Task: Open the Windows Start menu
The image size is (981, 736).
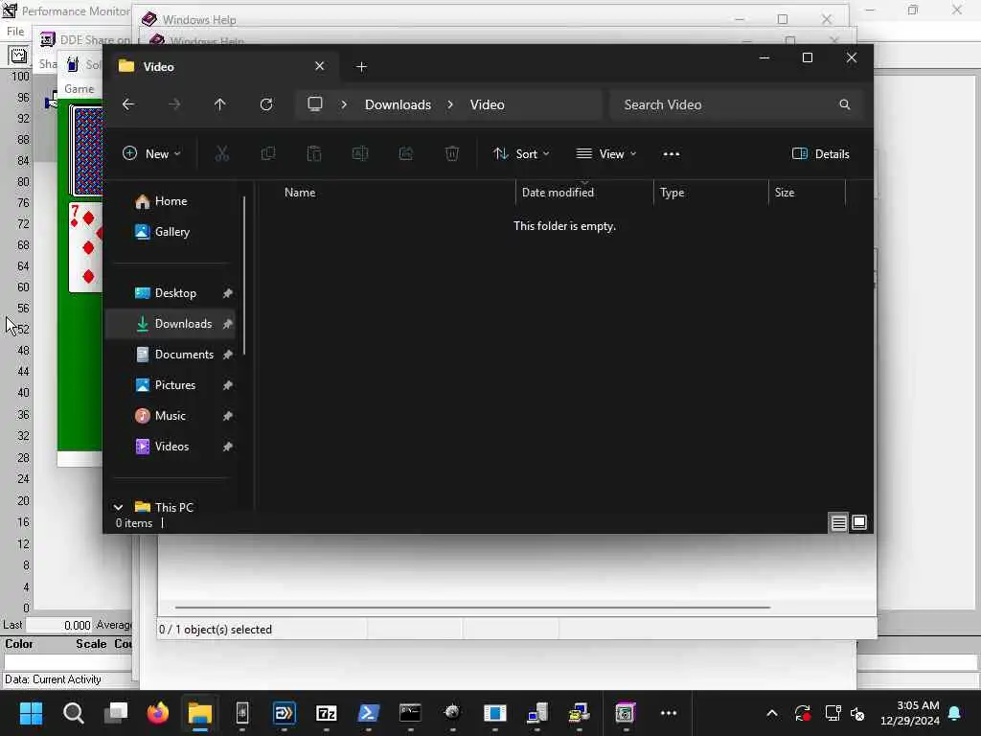Action: click(31, 713)
